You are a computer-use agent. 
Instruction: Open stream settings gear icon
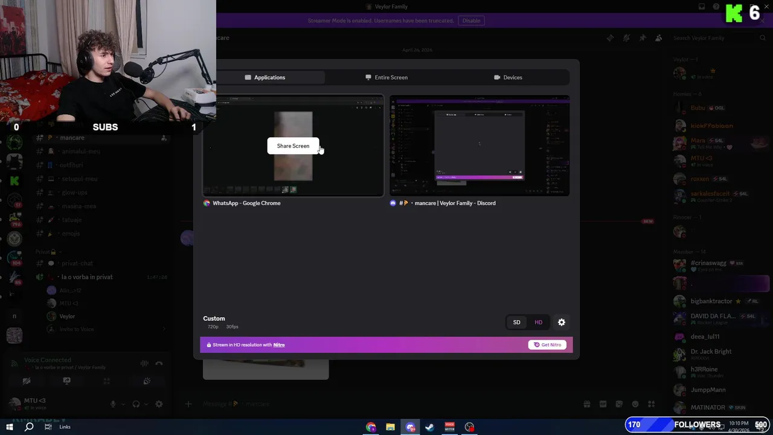562,322
